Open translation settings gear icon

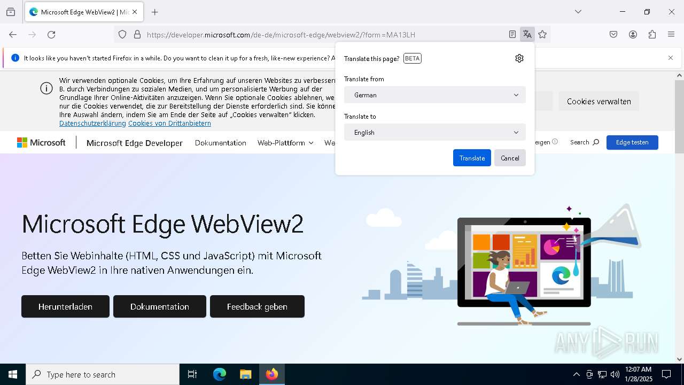tap(519, 58)
